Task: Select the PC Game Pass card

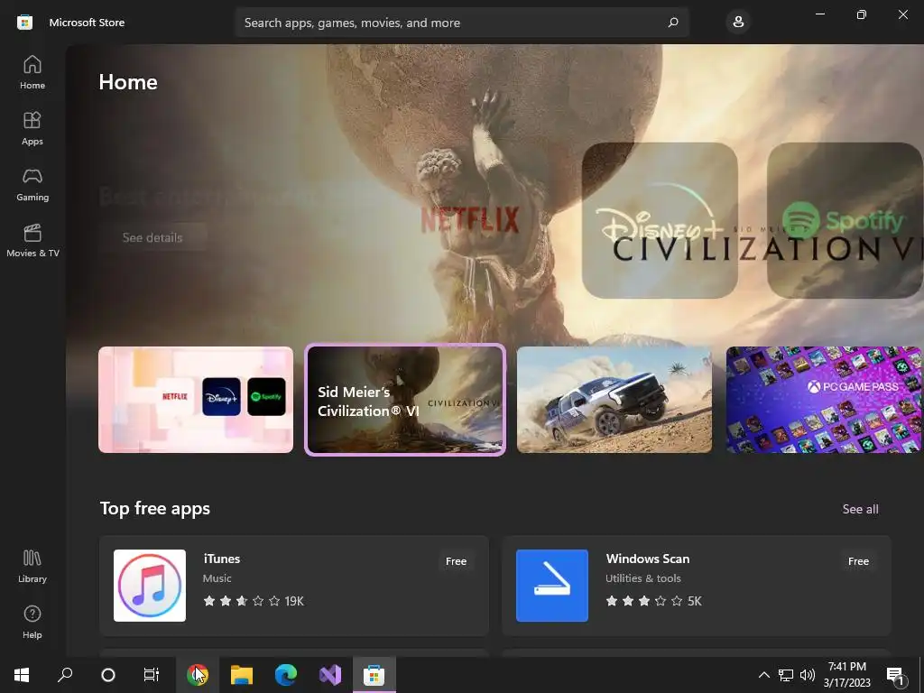Action: tap(823, 400)
